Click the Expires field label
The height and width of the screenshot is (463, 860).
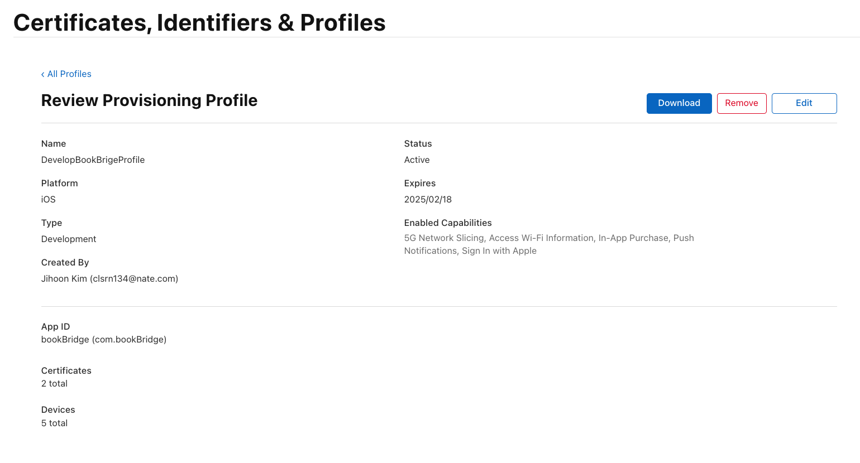(x=419, y=184)
